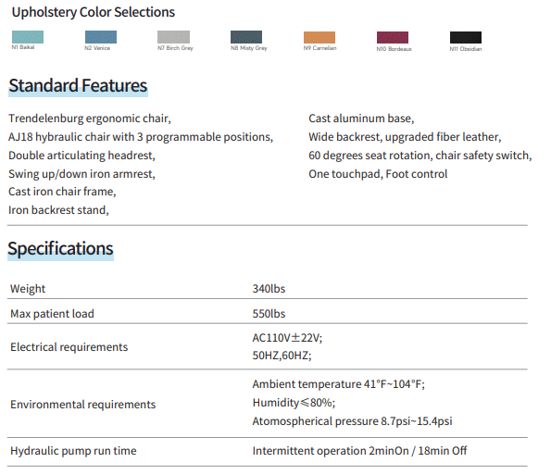Click the Specifications heading

(60, 249)
